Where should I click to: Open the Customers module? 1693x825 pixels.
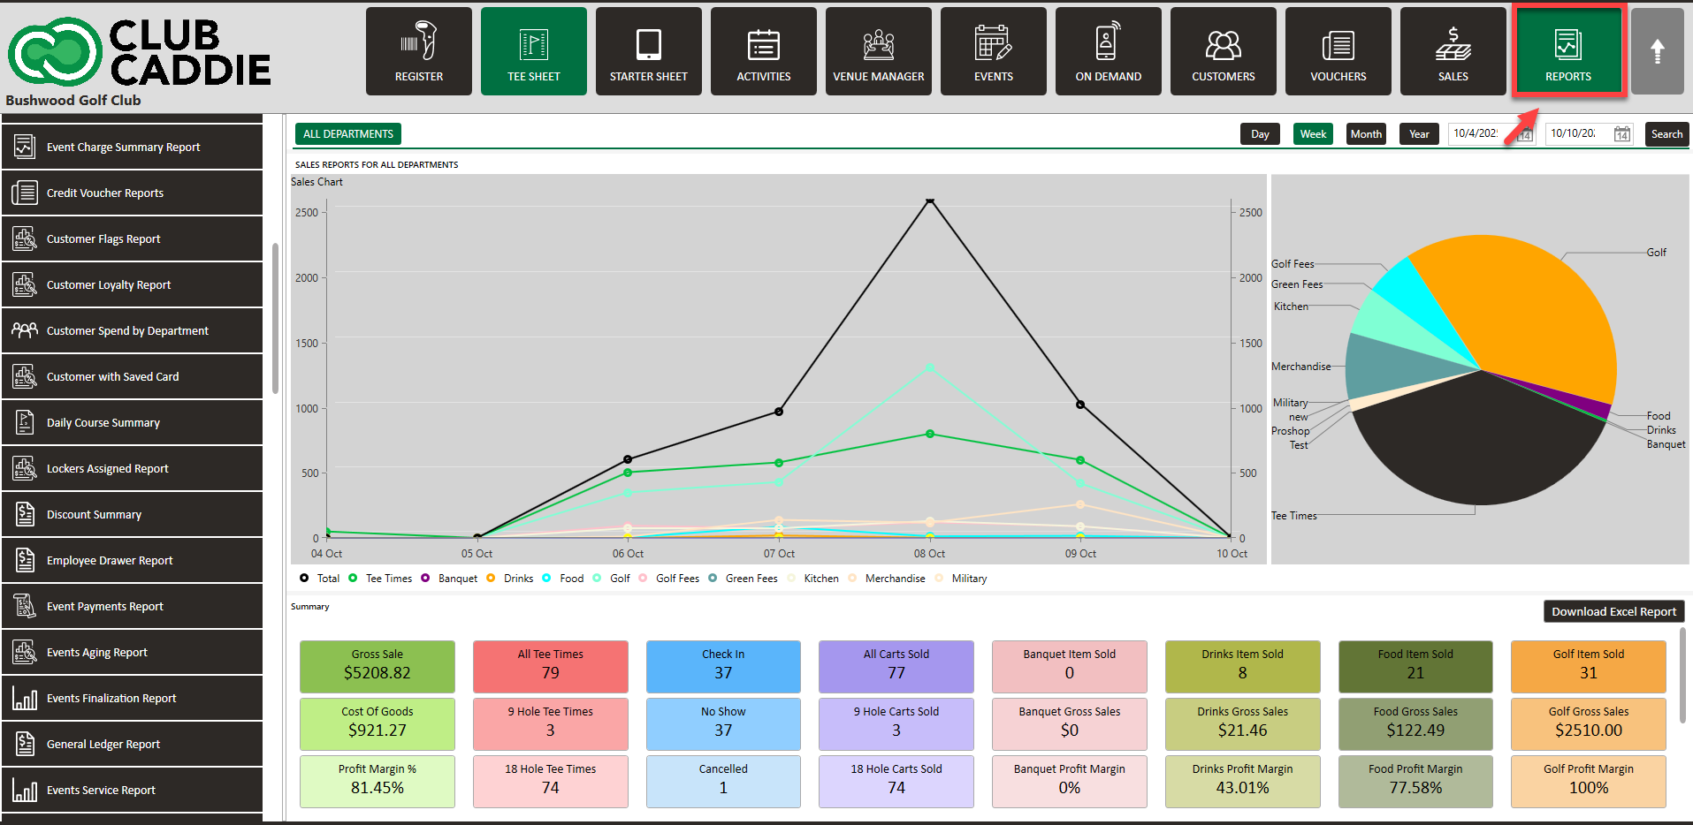coord(1223,51)
